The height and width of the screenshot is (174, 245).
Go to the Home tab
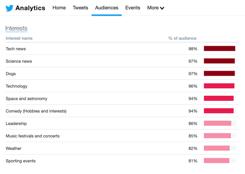(59, 8)
